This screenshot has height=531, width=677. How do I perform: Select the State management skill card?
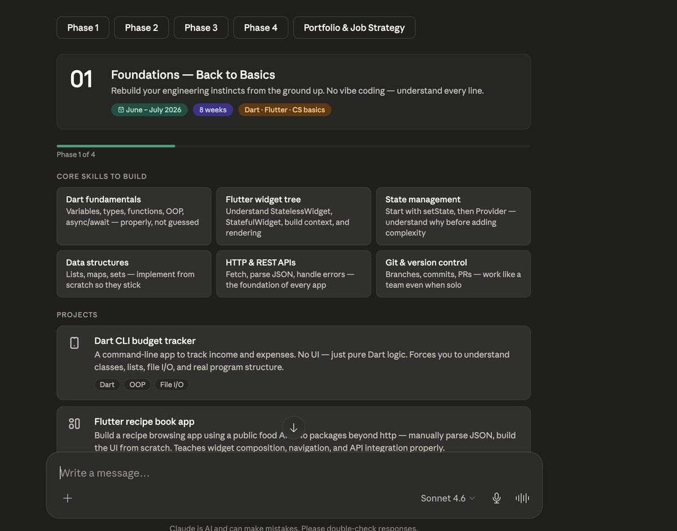pyautogui.click(x=454, y=216)
